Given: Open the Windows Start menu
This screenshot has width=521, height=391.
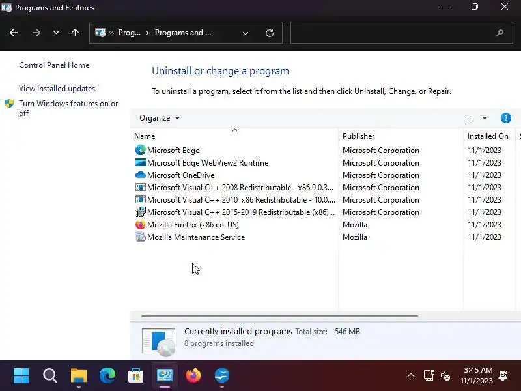Looking at the screenshot, I should coord(21,376).
